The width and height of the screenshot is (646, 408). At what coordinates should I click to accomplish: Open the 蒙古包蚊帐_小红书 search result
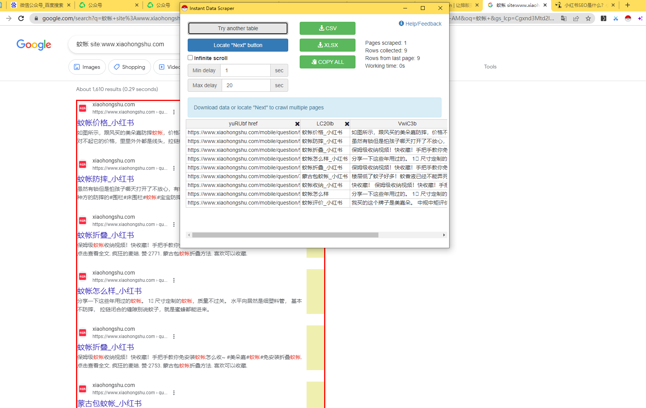point(110,403)
